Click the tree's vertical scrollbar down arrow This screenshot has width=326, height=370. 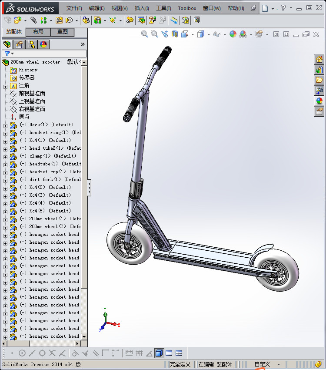(84, 336)
